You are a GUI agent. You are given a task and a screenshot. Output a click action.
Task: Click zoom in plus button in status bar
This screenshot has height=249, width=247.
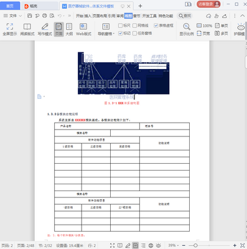pyautogui.click(x=235, y=245)
